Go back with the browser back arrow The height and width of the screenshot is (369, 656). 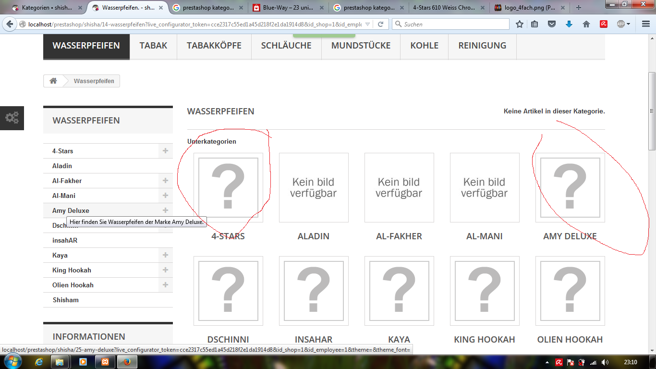pos(10,24)
